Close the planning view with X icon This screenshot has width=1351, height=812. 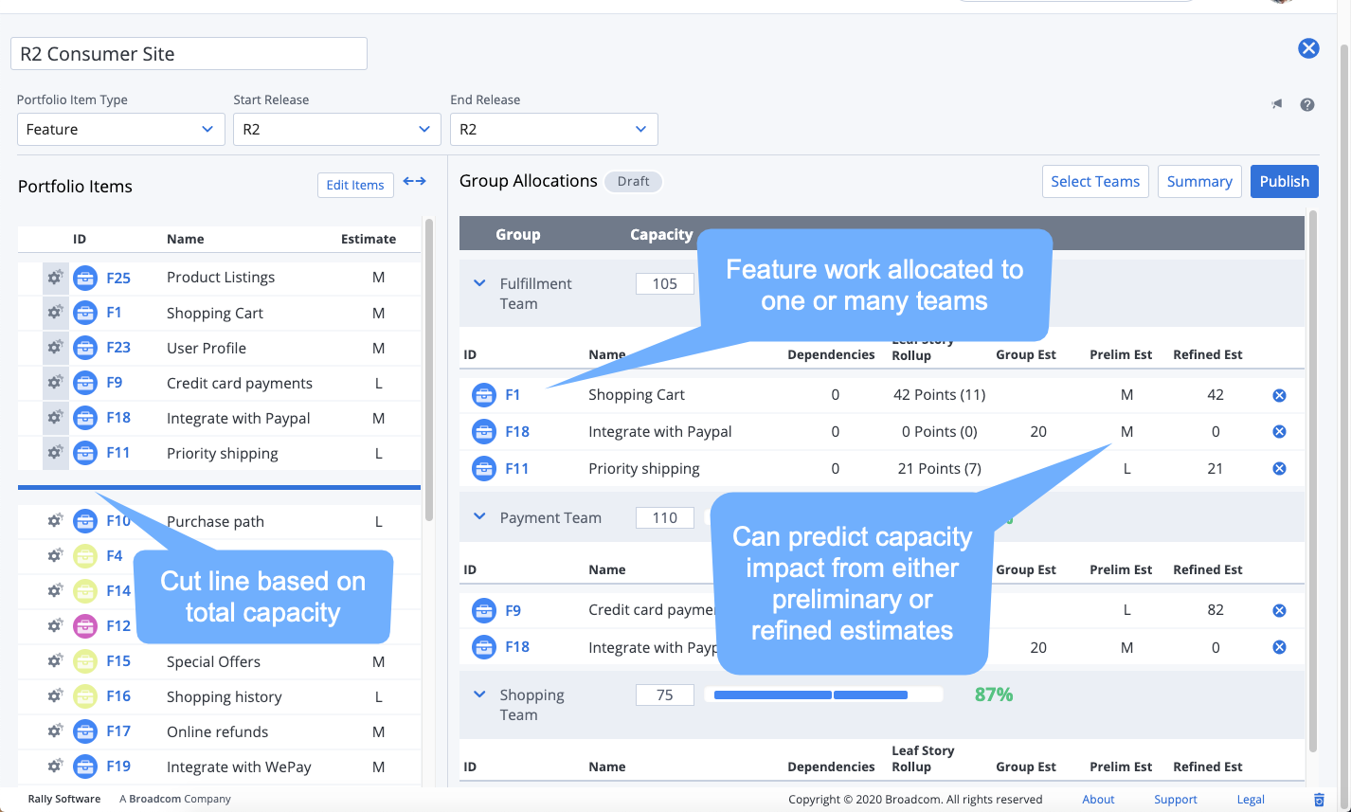(x=1308, y=48)
